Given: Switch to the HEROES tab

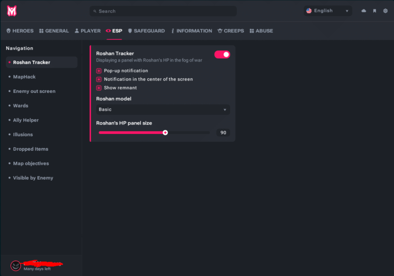Looking at the screenshot, I should coord(20,31).
